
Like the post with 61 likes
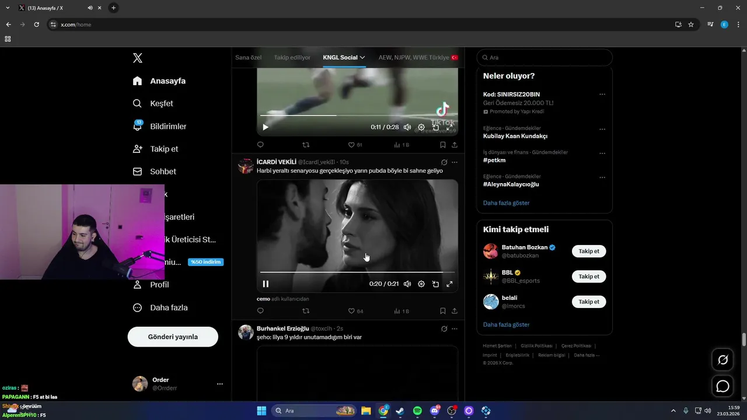[x=355, y=145]
